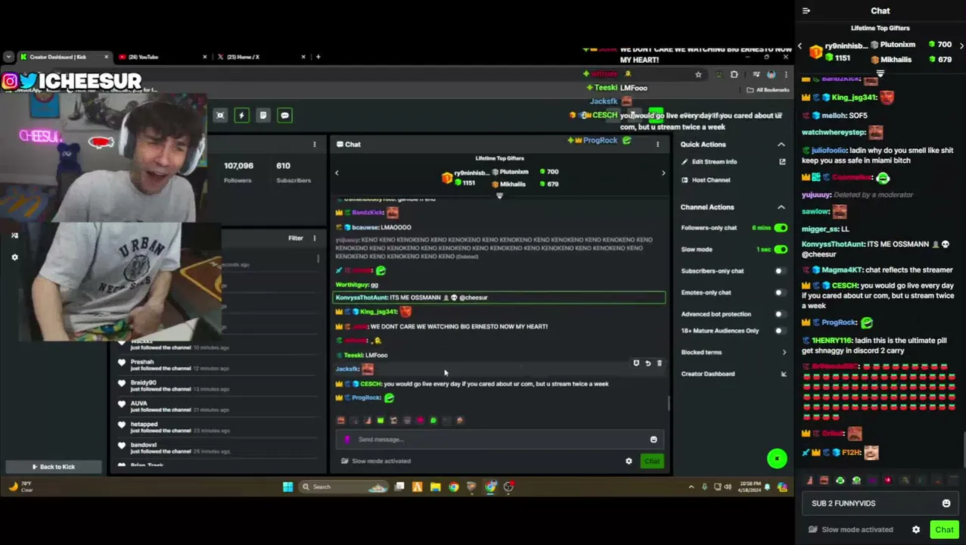This screenshot has width=966, height=545.
Task: Click the Send message input field
Action: (499, 439)
